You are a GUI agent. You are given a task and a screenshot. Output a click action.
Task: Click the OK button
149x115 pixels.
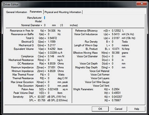coord(100,109)
